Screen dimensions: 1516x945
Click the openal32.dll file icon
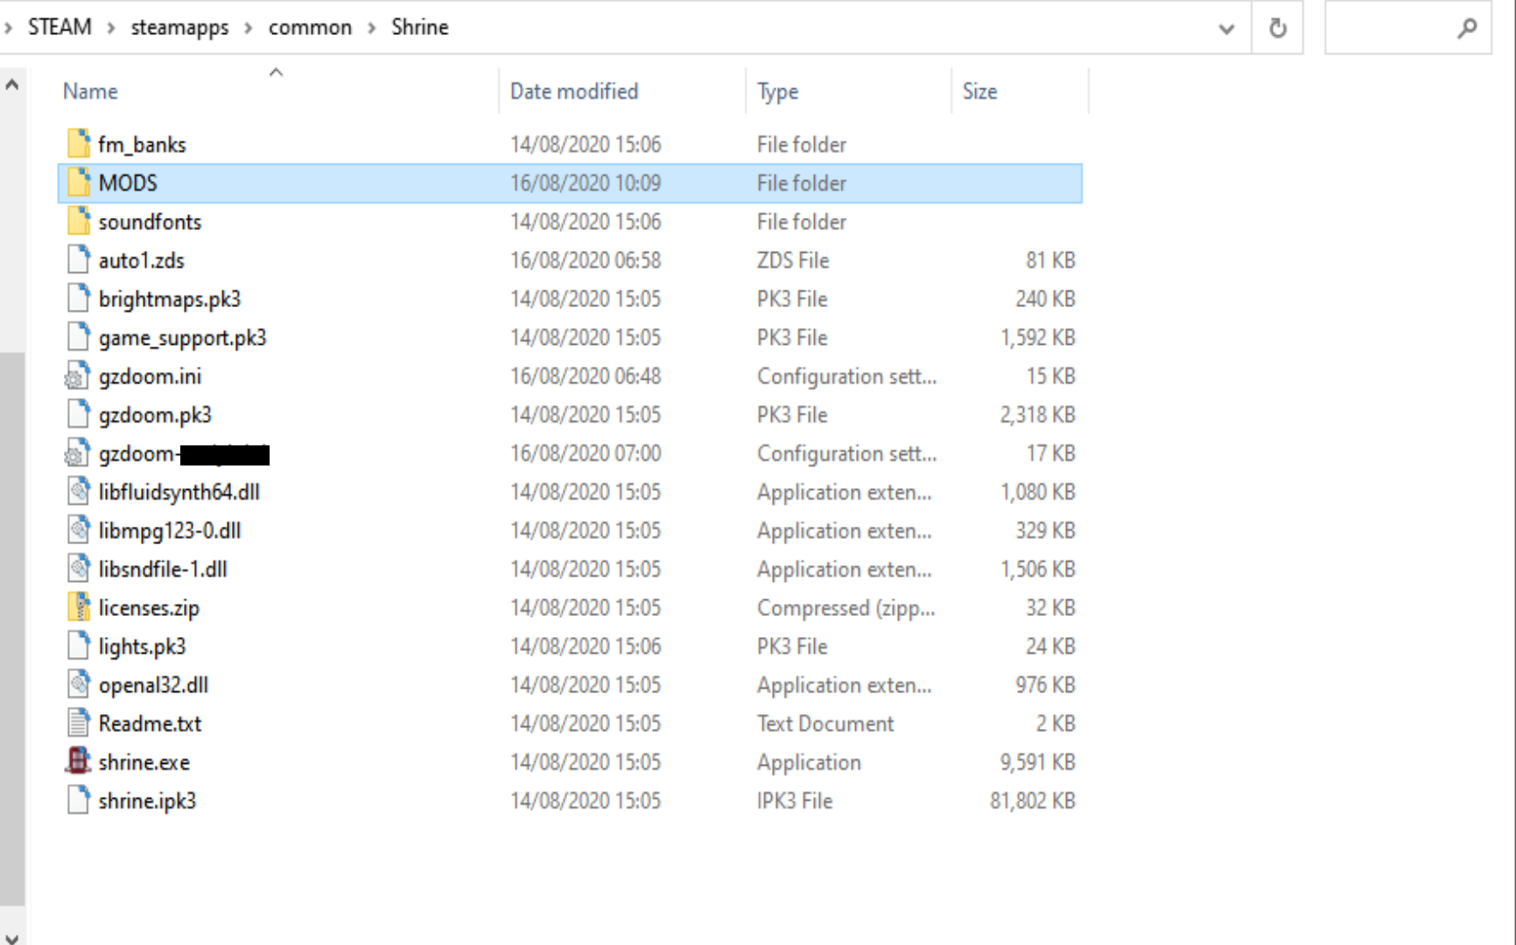[78, 684]
